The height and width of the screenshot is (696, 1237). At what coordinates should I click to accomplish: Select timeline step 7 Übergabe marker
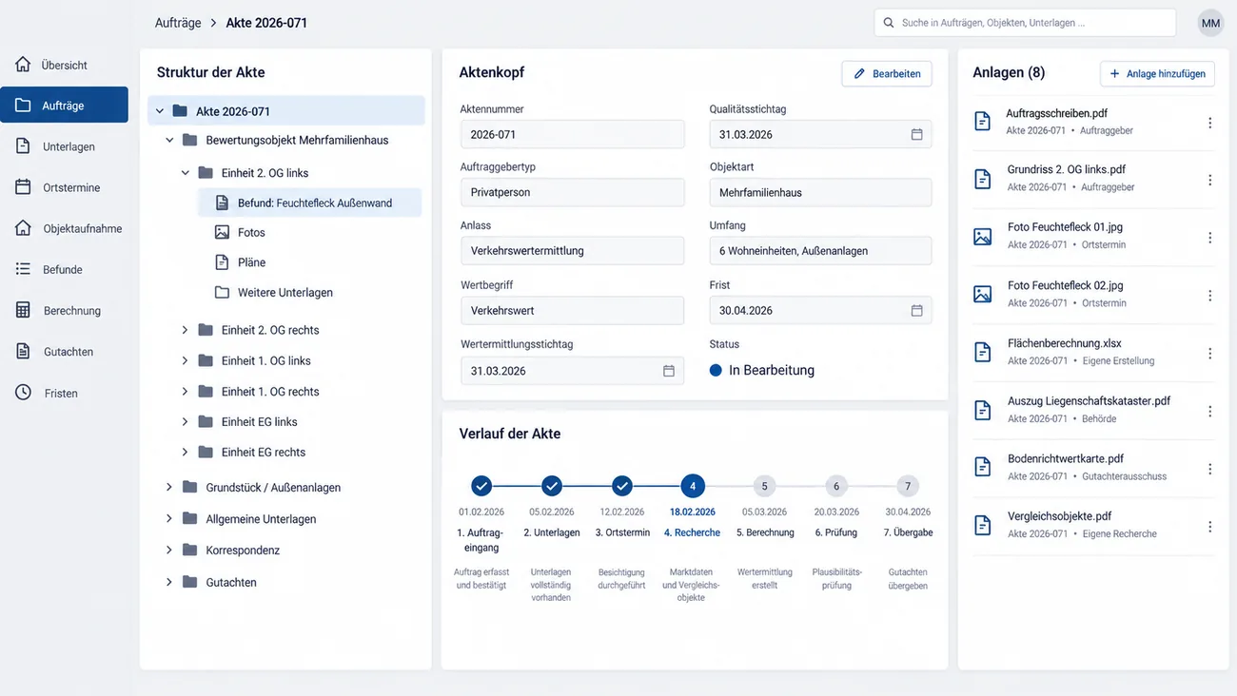click(x=908, y=486)
